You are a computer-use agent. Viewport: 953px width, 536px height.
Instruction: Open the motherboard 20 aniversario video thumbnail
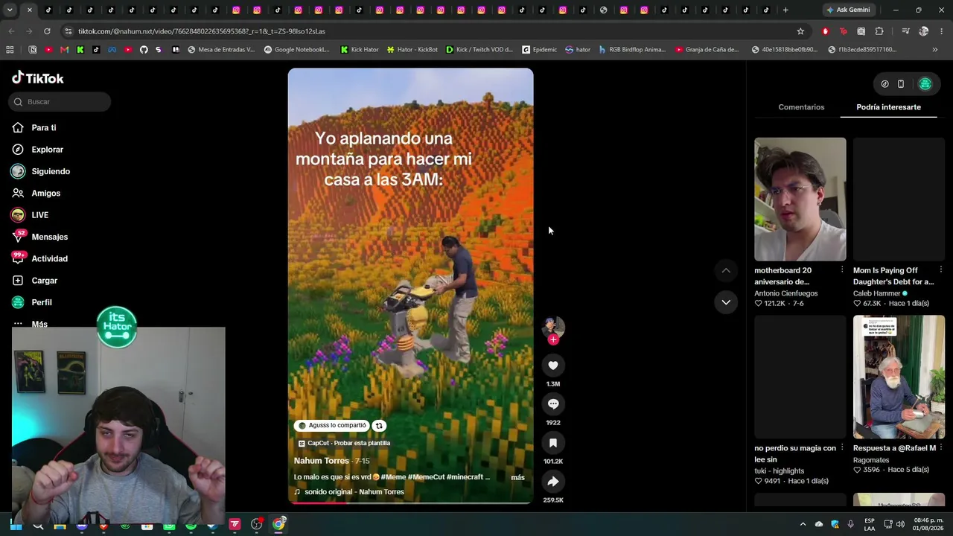point(800,200)
